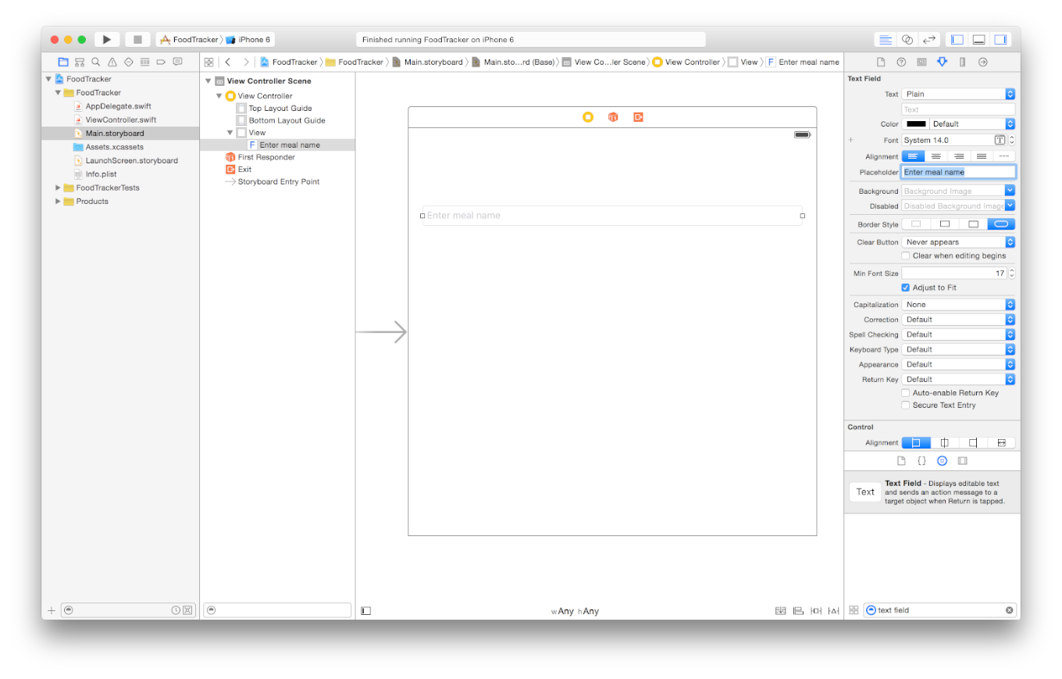Open the Quick Help inspector
The image size is (1062, 679).
(x=901, y=62)
